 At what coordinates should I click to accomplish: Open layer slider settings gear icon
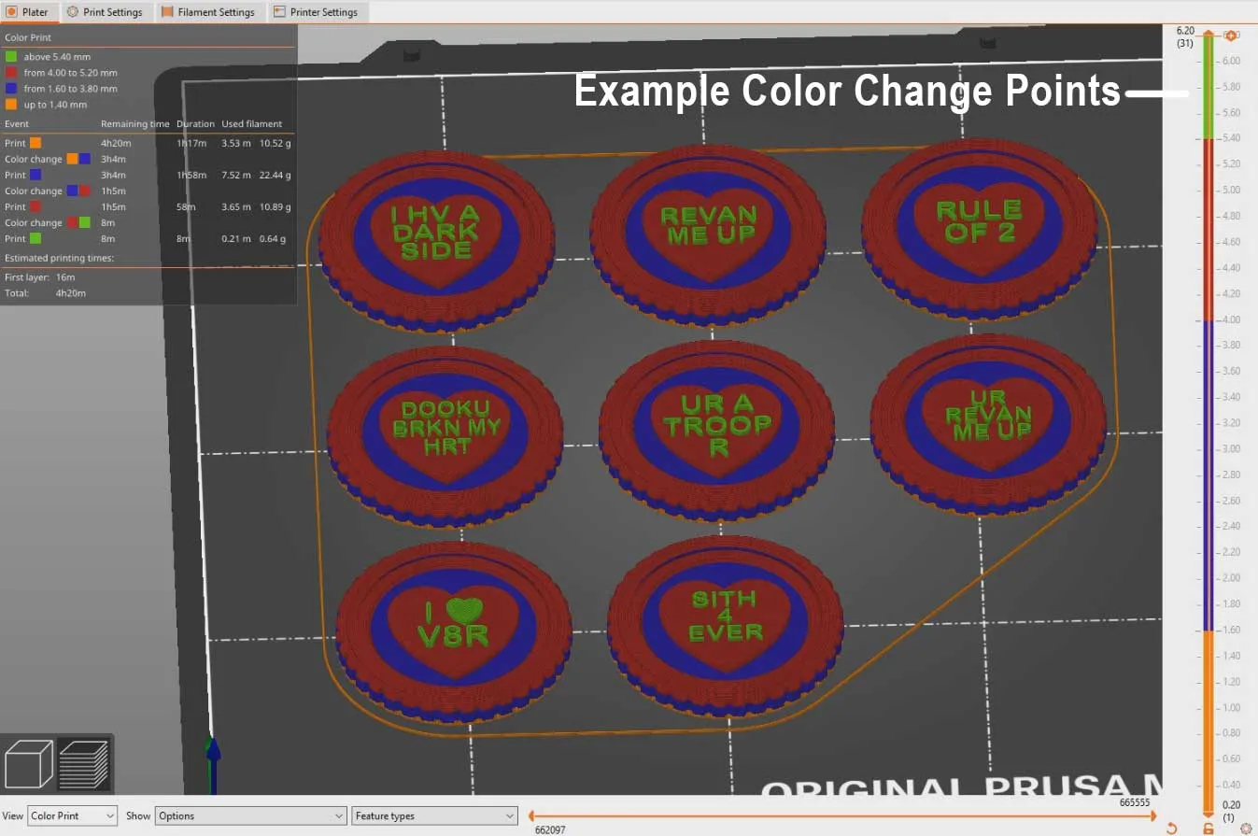pos(1246,828)
